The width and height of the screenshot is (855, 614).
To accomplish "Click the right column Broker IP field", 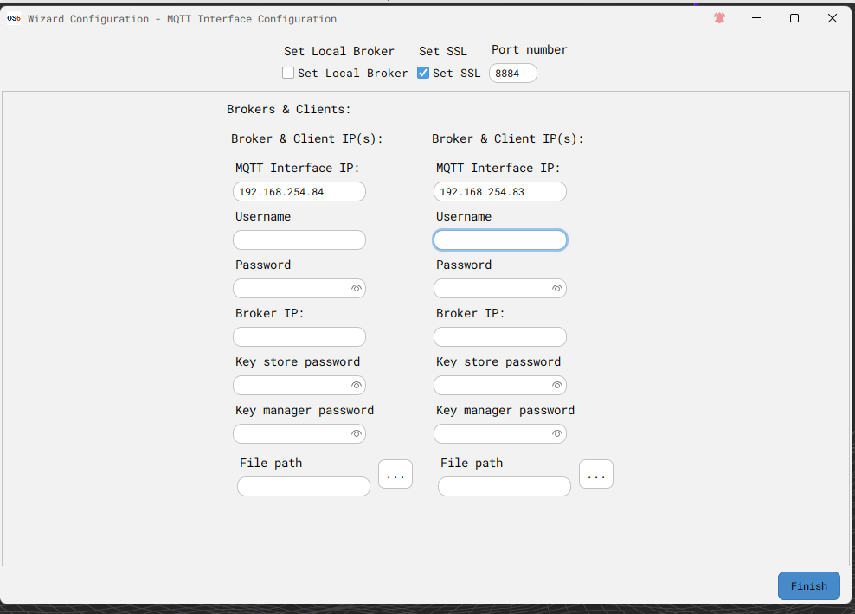I will click(x=500, y=337).
